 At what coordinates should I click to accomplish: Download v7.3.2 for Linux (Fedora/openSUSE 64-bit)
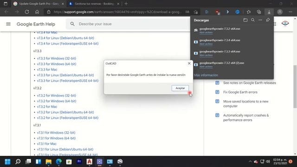pyautogui.click(x=68, y=118)
